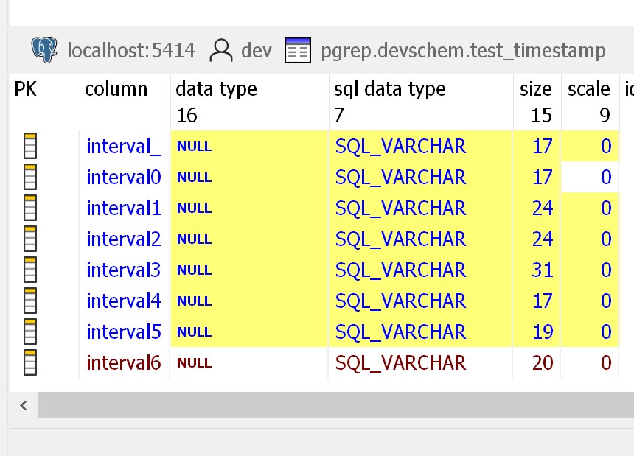Viewport: 634px width, 456px height.
Task: Click the column icon in the interval2 row
Action: (30, 239)
